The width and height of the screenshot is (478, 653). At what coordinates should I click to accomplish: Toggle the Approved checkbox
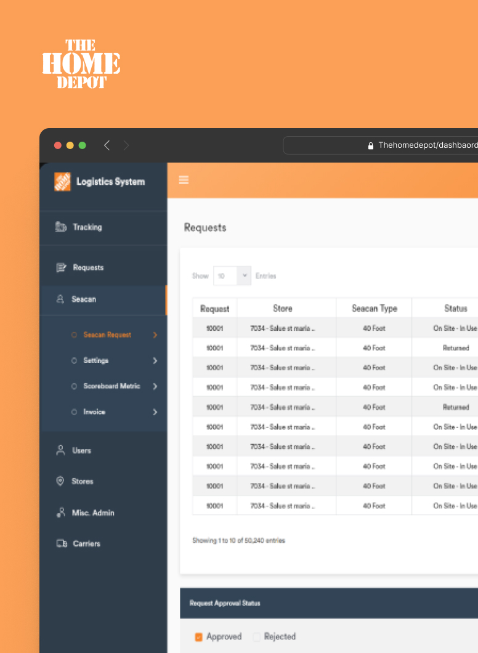click(x=198, y=637)
